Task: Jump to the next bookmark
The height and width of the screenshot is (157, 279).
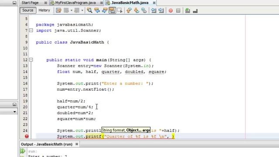Action: point(136,10)
